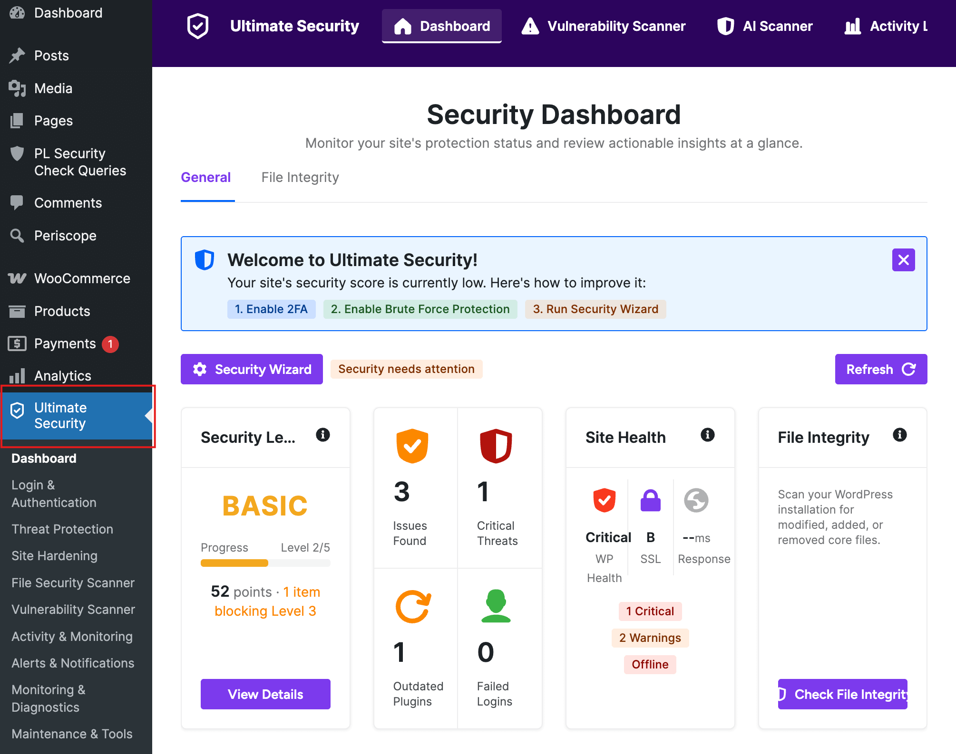Click View Details on Security Level card
Viewport: 956px width, 754px height.
(x=265, y=694)
